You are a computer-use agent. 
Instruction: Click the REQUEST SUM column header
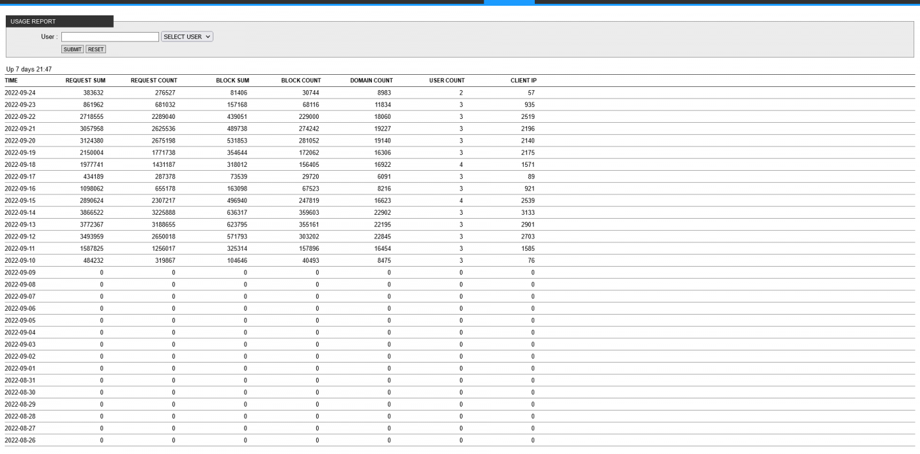pyautogui.click(x=86, y=81)
